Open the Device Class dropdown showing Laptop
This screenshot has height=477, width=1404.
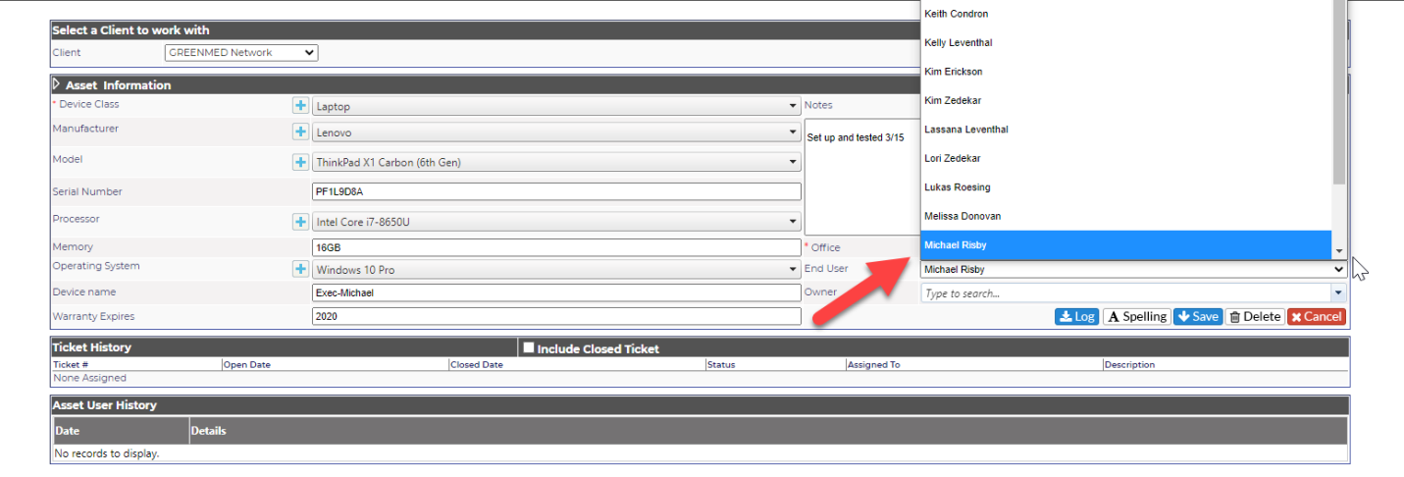pos(556,106)
